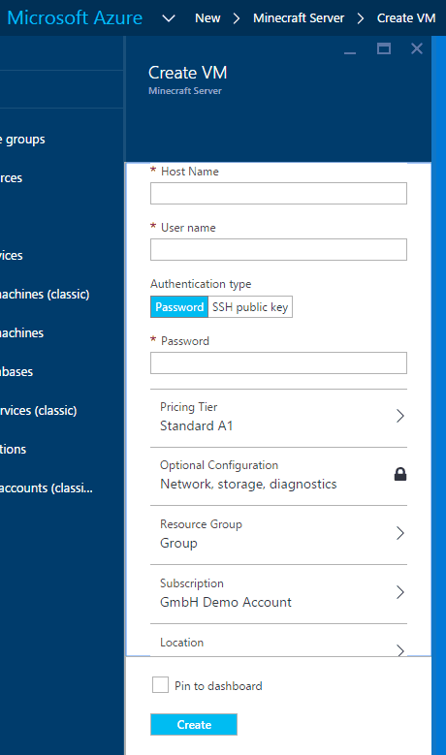Click the Create button
The image size is (446, 755).
194,724
